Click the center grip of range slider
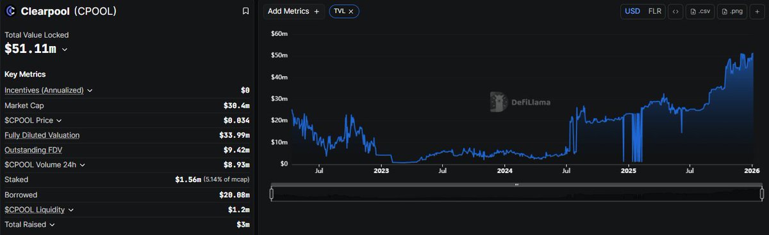Viewport: 769px width, 235px height. [x=517, y=185]
